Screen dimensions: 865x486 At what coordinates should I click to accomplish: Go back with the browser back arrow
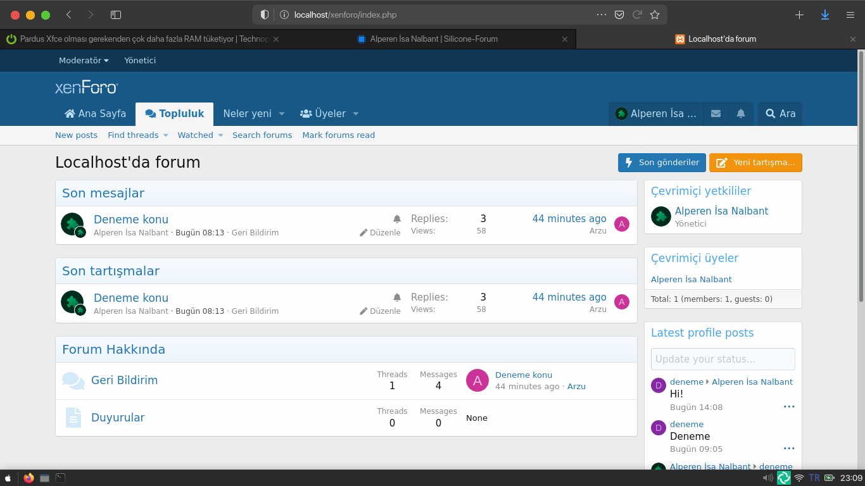68,15
